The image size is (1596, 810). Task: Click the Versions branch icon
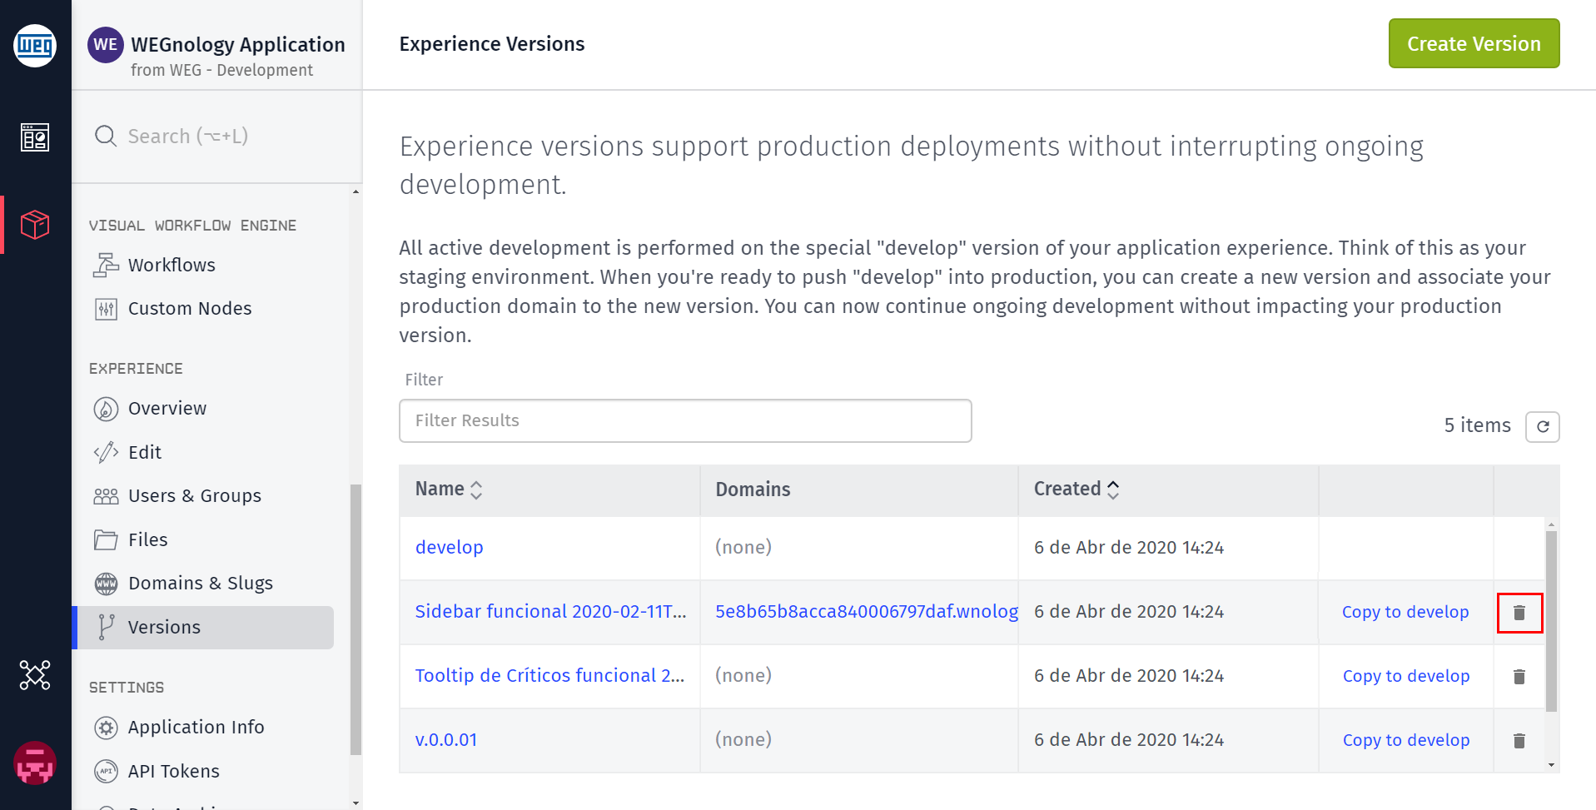[x=106, y=627]
